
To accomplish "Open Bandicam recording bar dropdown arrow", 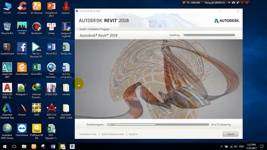I will tap(229, 2).
